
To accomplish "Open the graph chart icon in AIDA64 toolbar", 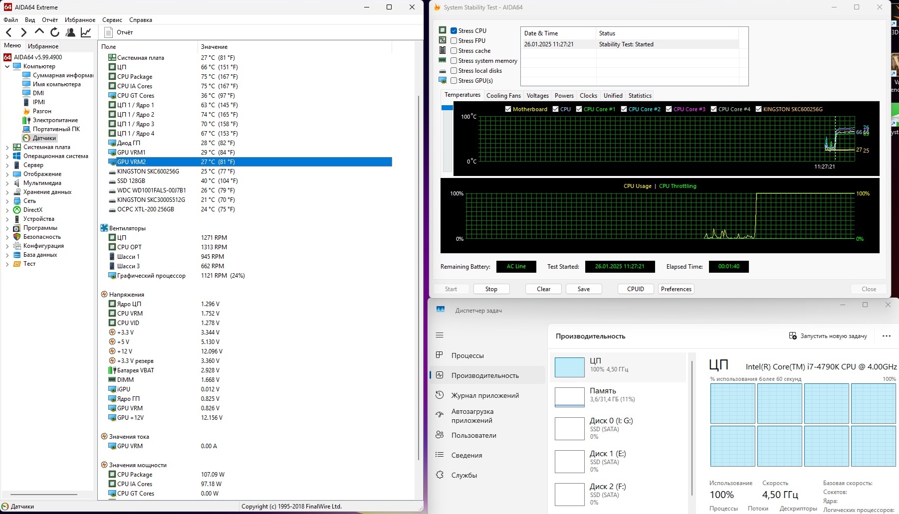I will 86,32.
